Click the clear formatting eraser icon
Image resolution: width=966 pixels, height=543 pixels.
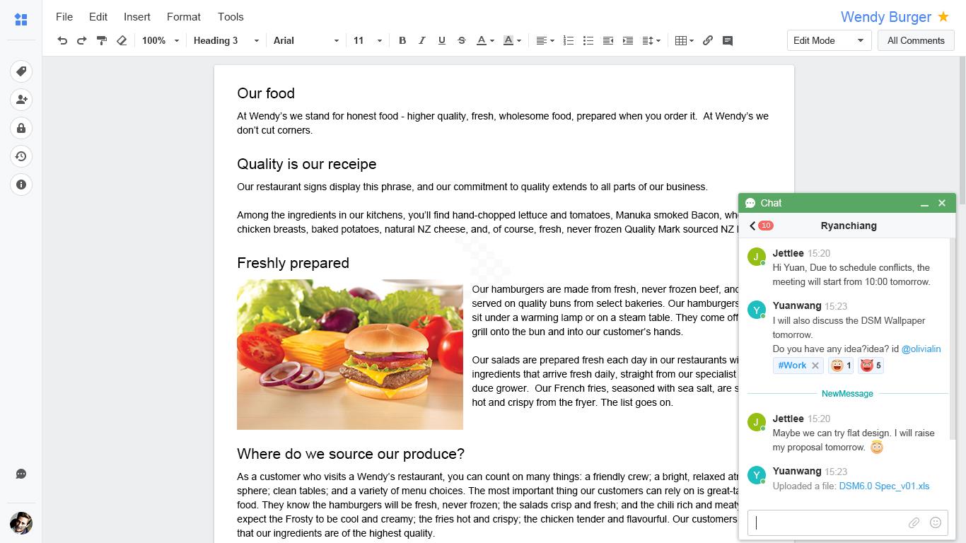pyautogui.click(x=122, y=41)
